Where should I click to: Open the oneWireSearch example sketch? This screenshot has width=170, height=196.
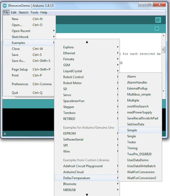pos(140,106)
